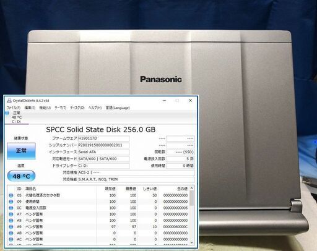
Task: Click the ID column header
Action: pos(19,189)
